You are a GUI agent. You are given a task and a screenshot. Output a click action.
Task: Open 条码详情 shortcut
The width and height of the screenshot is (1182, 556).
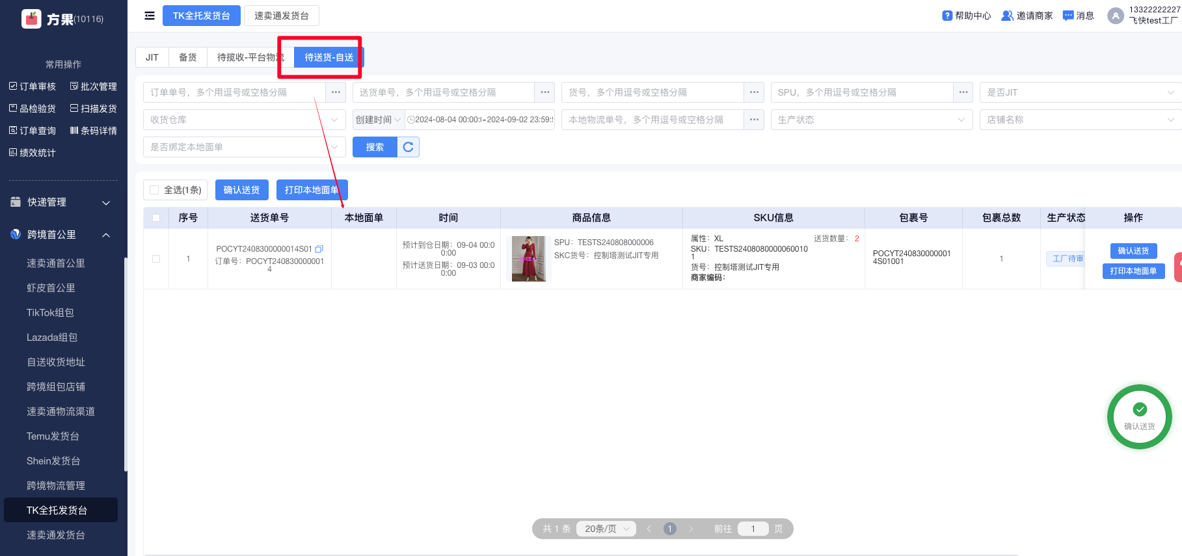click(94, 131)
